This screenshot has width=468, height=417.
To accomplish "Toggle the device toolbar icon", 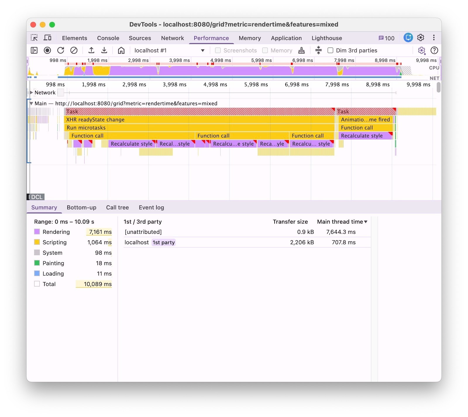I will tap(47, 38).
